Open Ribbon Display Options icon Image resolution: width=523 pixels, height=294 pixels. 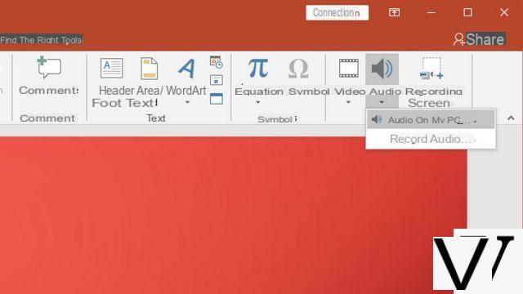(x=394, y=12)
